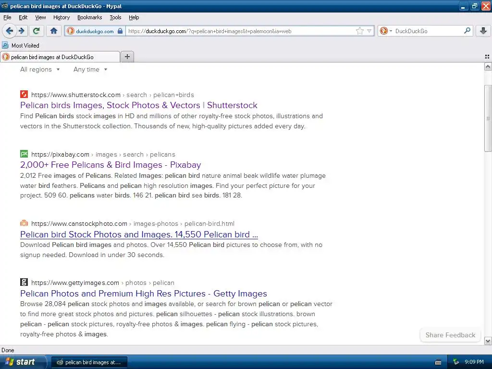Image resolution: width=492 pixels, height=369 pixels.
Task: Open the URL history dropdown arrow
Action: click(369, 31)
